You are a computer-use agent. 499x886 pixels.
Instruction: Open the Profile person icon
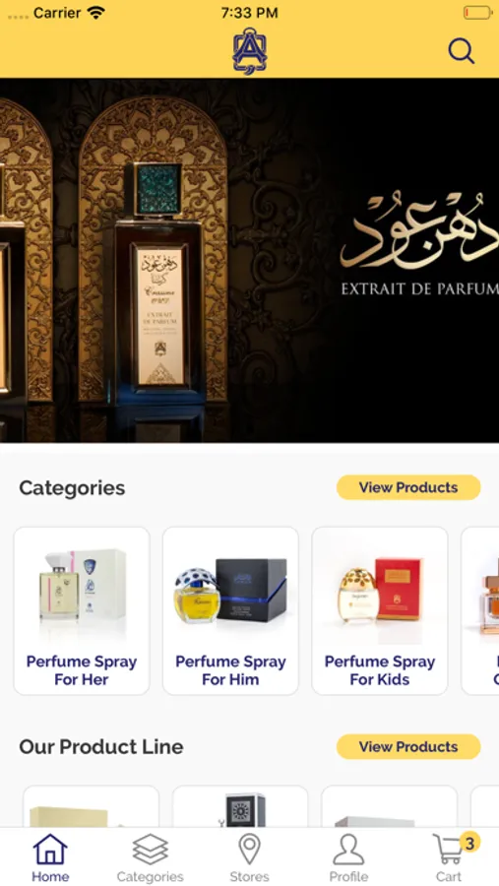(x=348, y=857)
